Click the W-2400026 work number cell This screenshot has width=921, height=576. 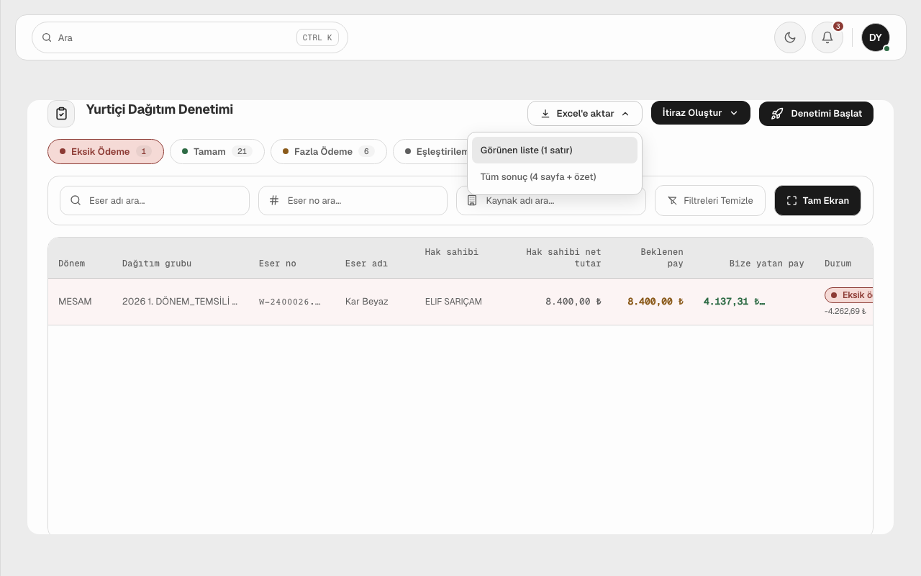(289, 302)
